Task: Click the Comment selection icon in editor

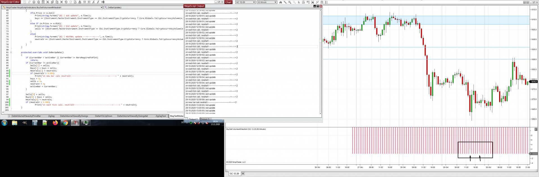Action: click(93, 2)
